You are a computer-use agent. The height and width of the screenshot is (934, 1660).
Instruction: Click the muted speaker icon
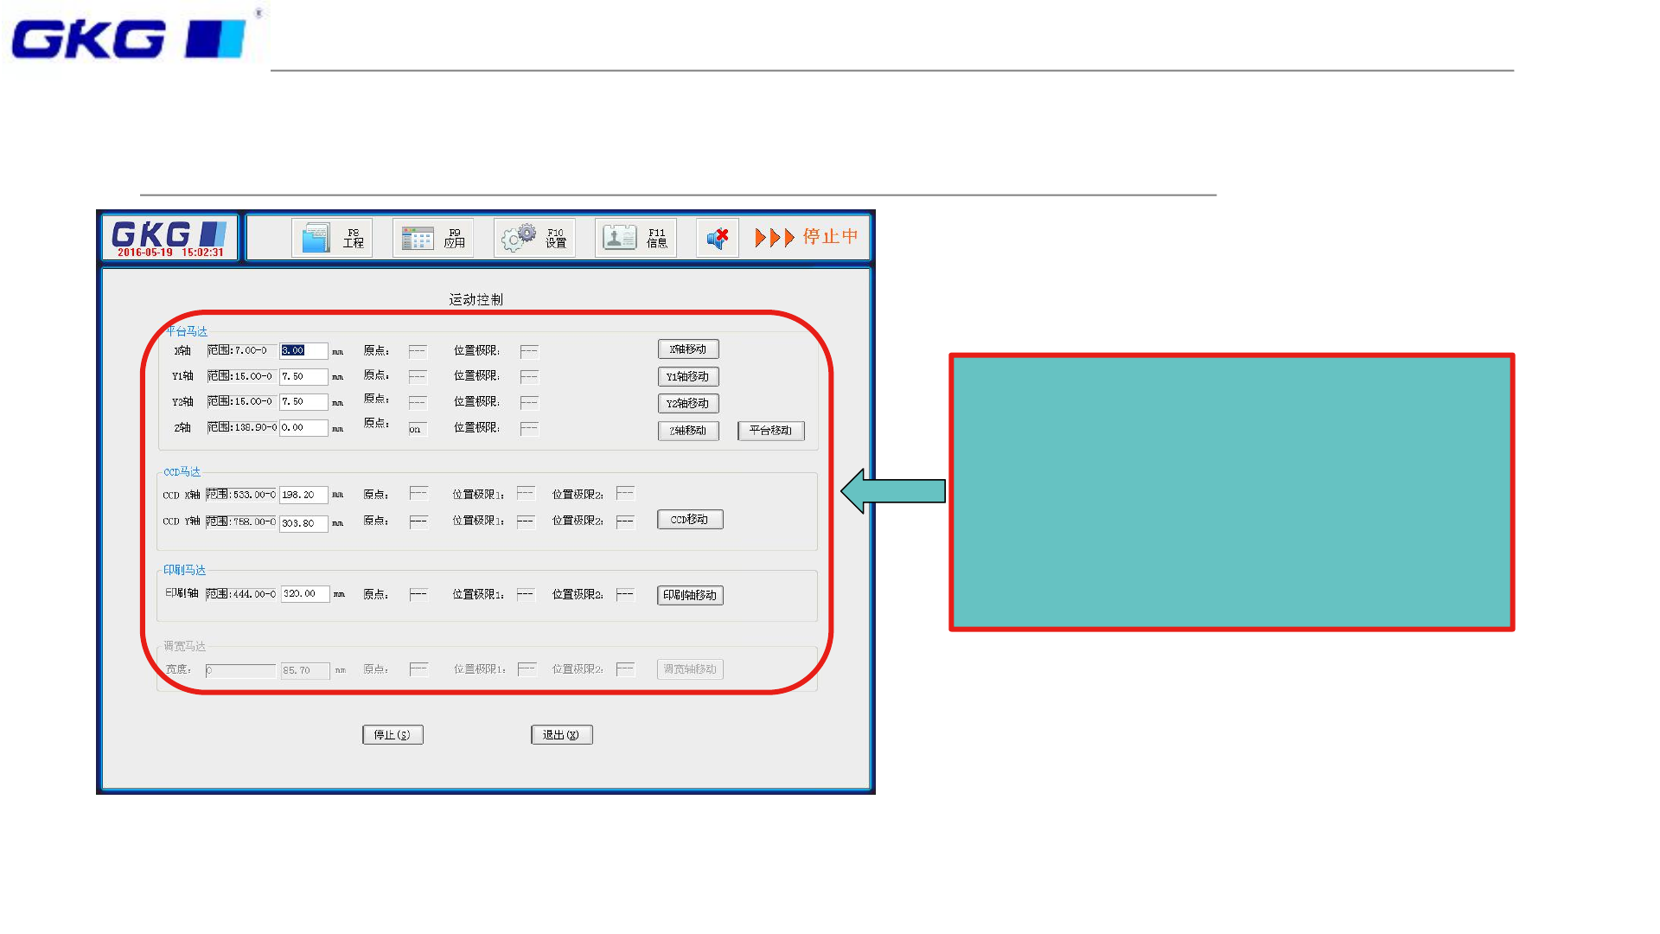tap(718, 238)
